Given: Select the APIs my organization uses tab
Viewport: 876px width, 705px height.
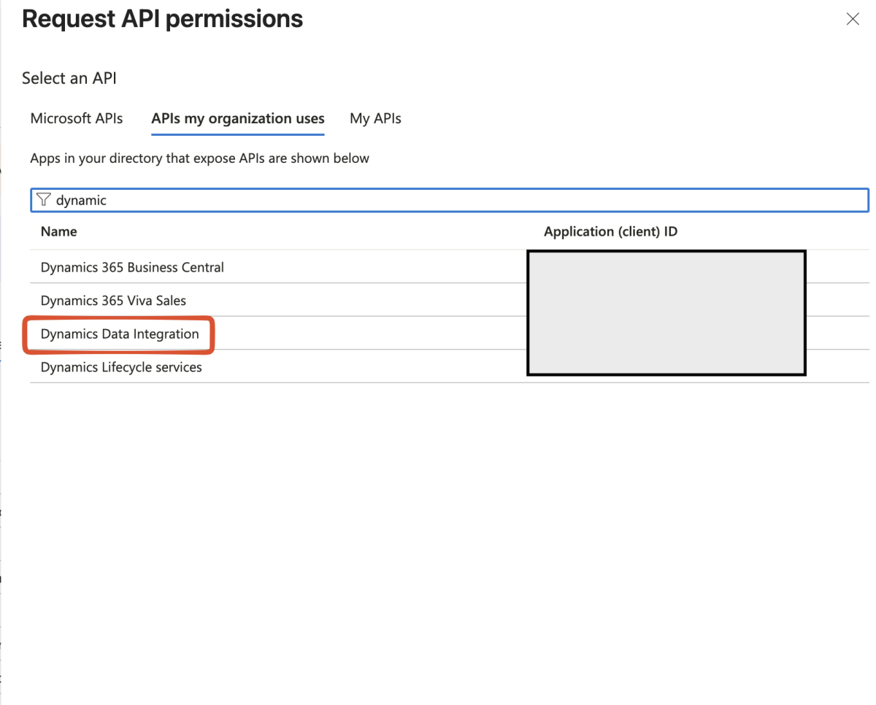Looking at the screenshot, I should [238, 118].
